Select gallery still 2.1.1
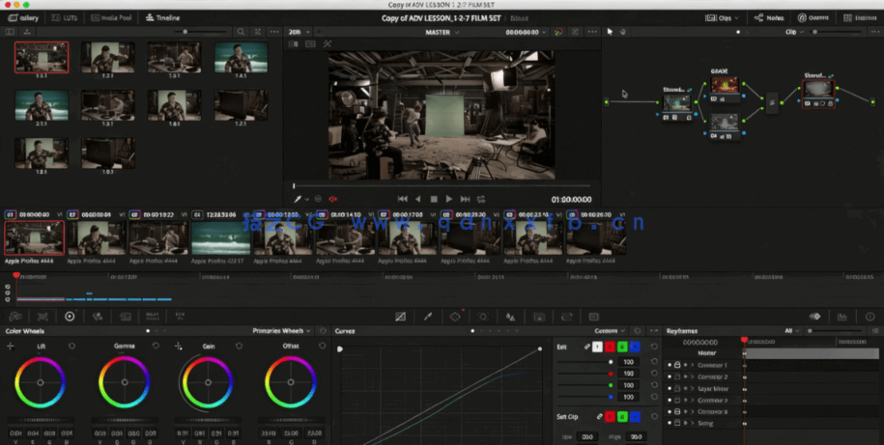Image resolution: width=884 pixels, height=445 pixels. [x=42, y=105]
